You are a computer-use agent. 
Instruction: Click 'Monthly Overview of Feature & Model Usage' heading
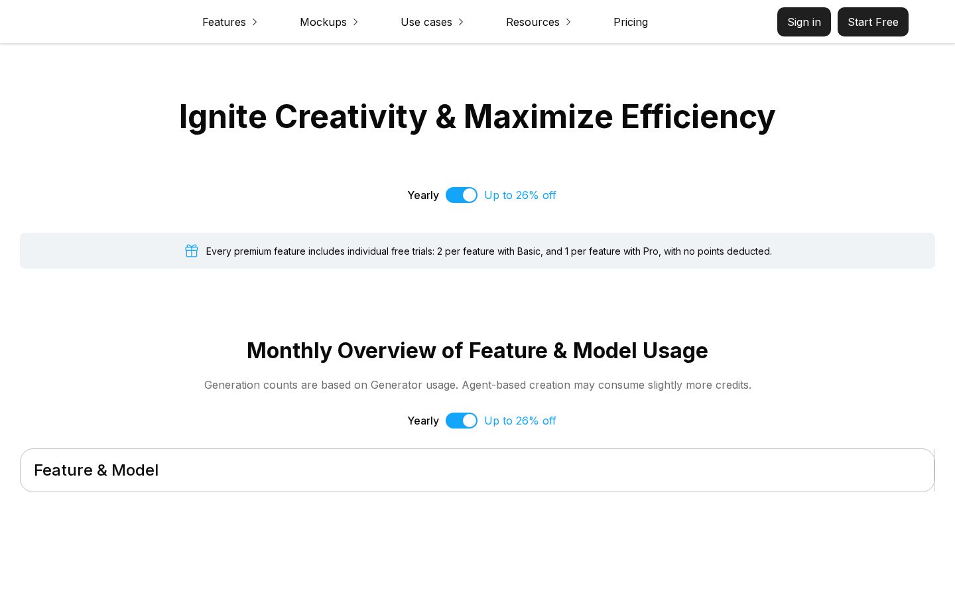(477, 350)
